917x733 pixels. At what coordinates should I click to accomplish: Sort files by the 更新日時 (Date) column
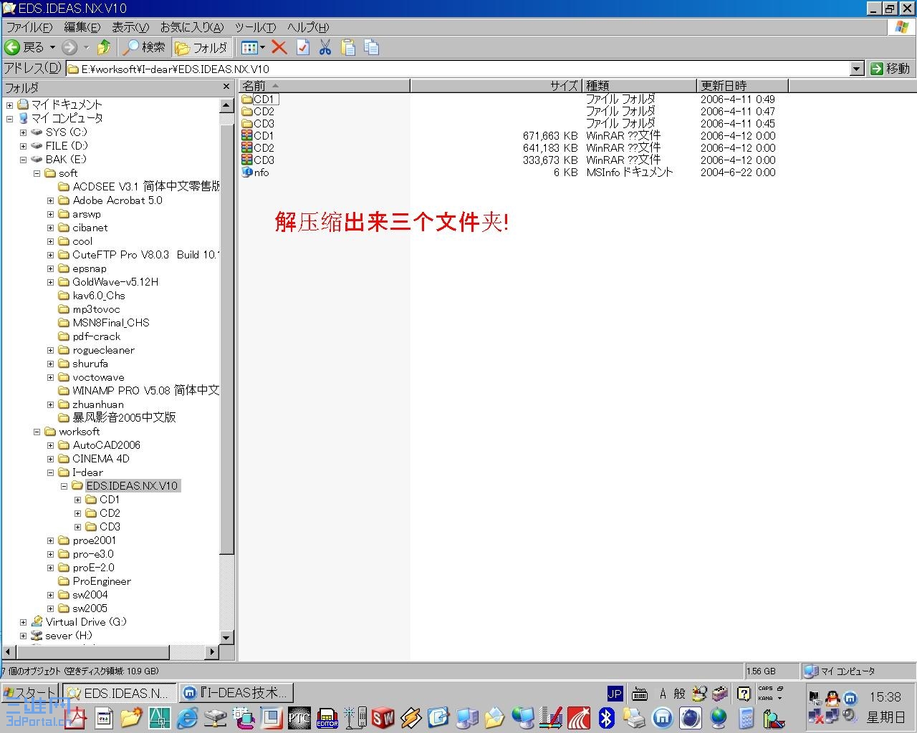coord(742,86)
